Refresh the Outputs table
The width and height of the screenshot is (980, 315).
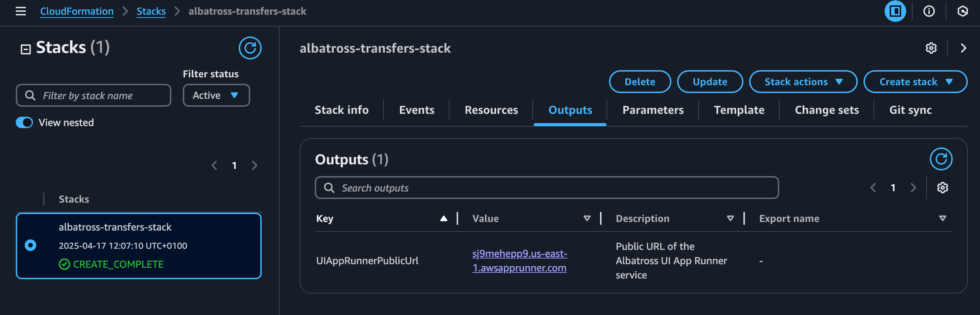pyautogui.click(x=941, y=159)
